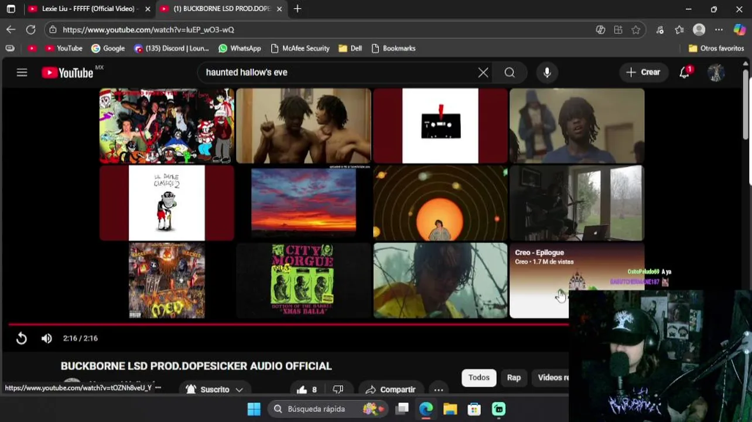Open the tab actions menu icon

[x=11, y=9]
